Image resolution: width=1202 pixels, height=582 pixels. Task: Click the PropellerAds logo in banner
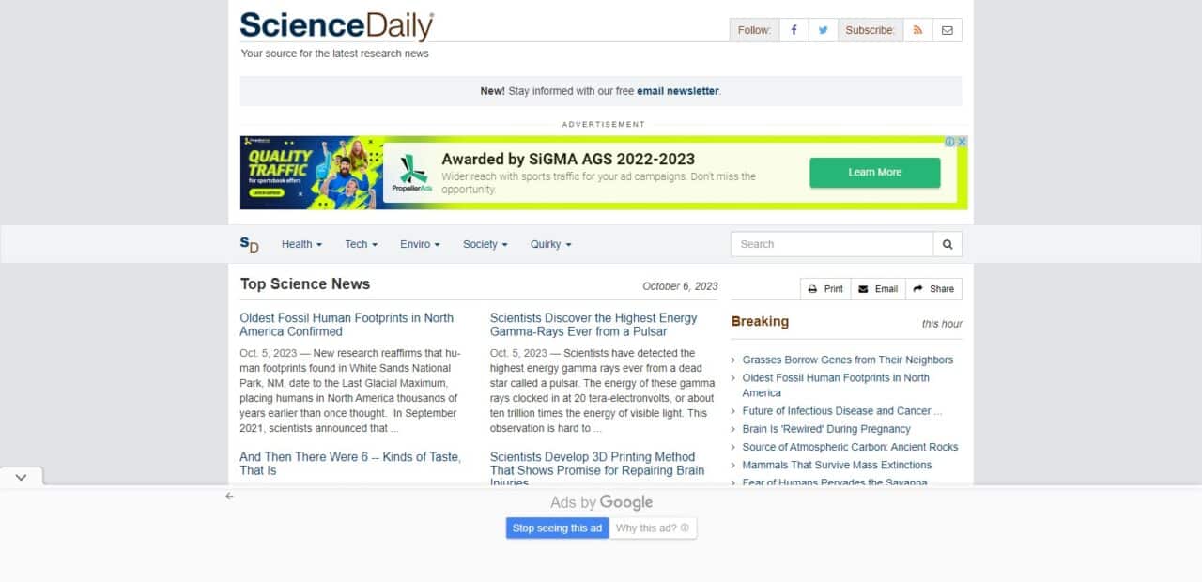[x=413, y=173]
